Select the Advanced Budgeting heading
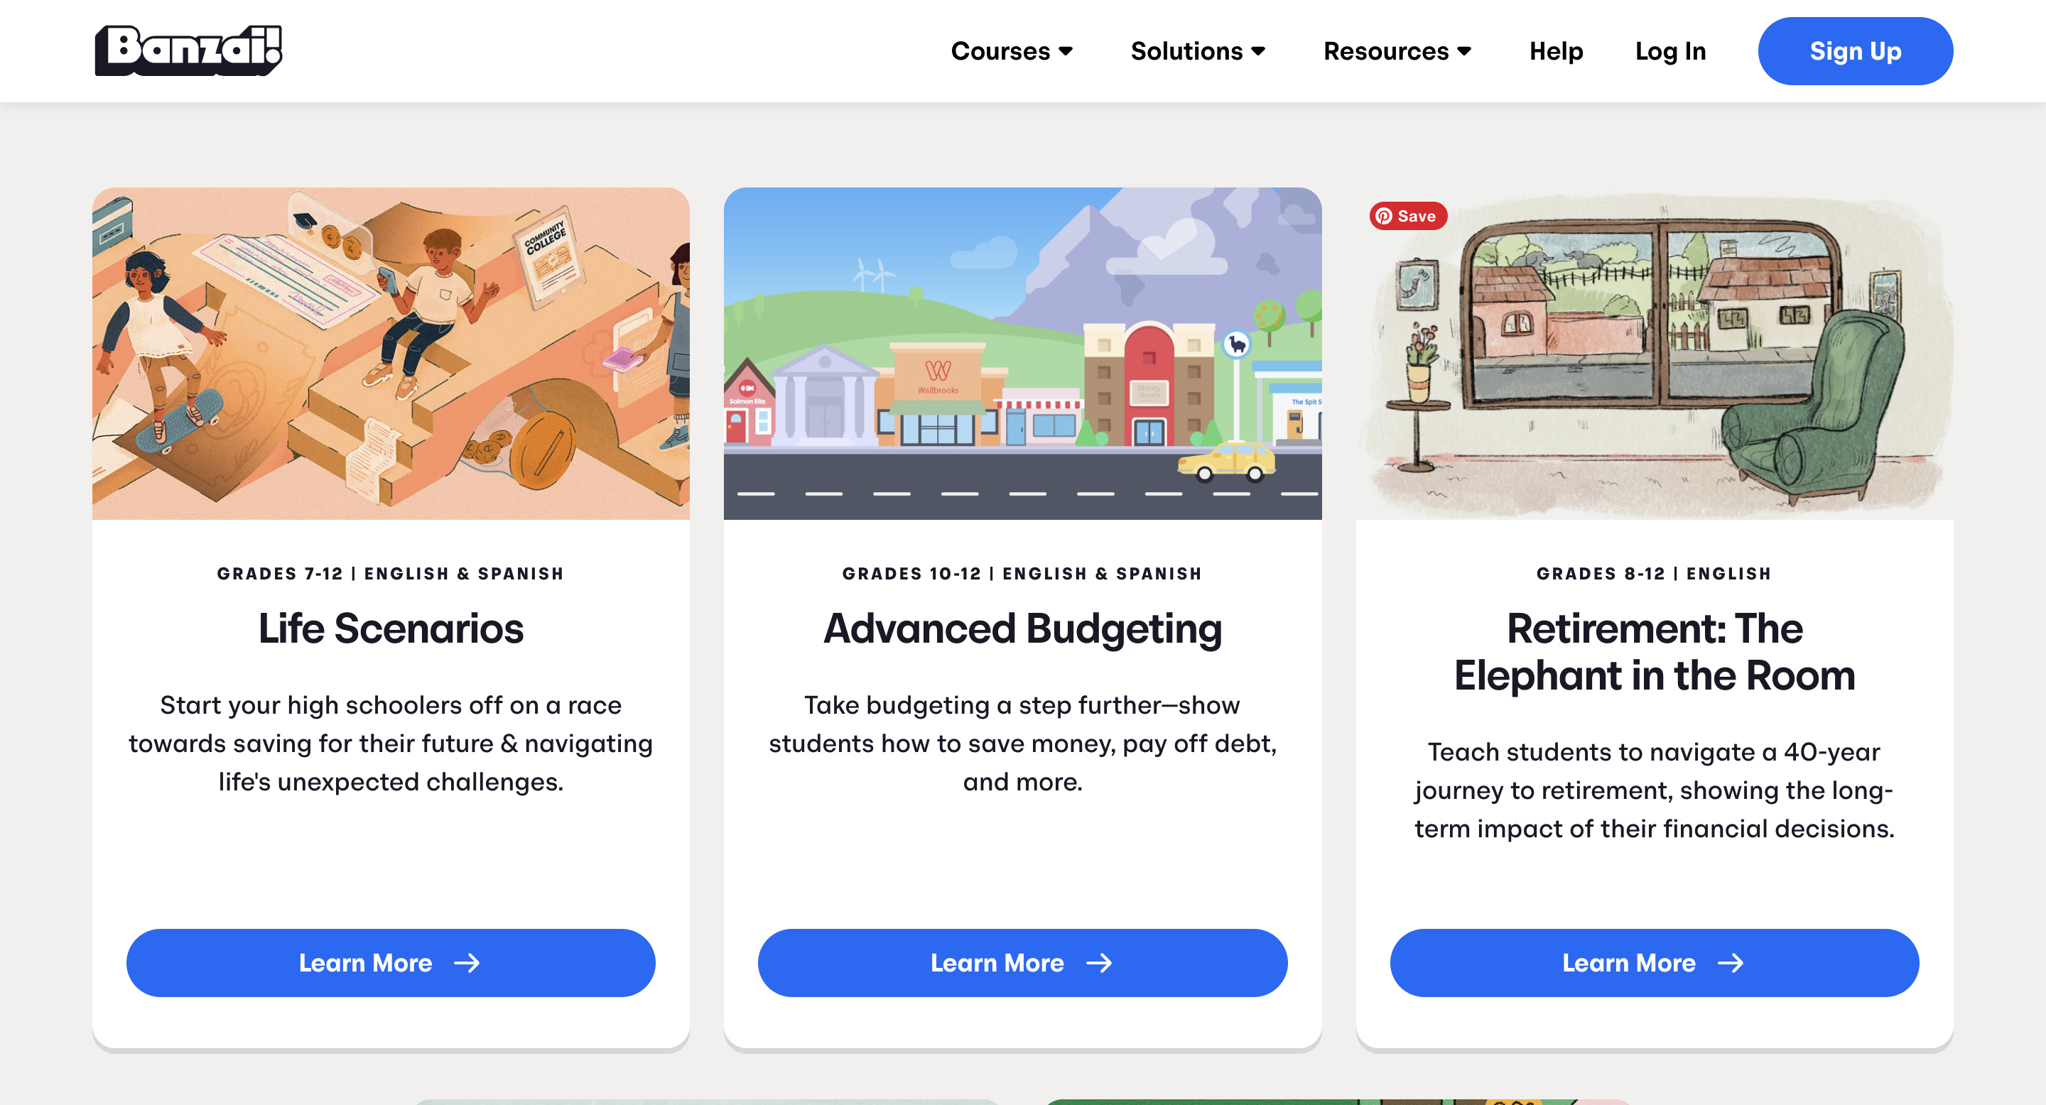2046x1105 pixels. point(1022,628)
